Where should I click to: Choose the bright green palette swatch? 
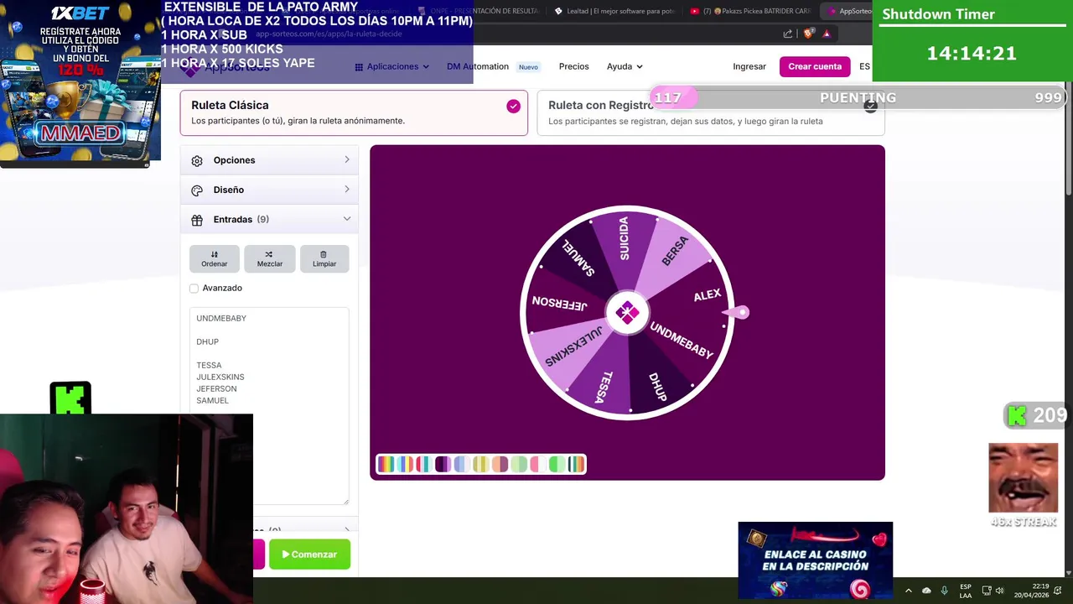tap(557, 464)
